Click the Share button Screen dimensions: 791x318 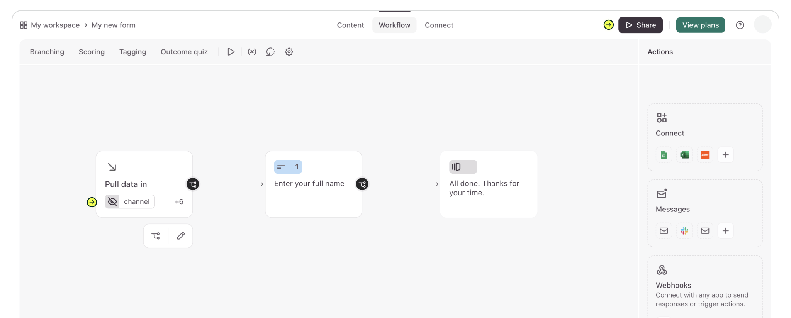[x=640, y=25]
